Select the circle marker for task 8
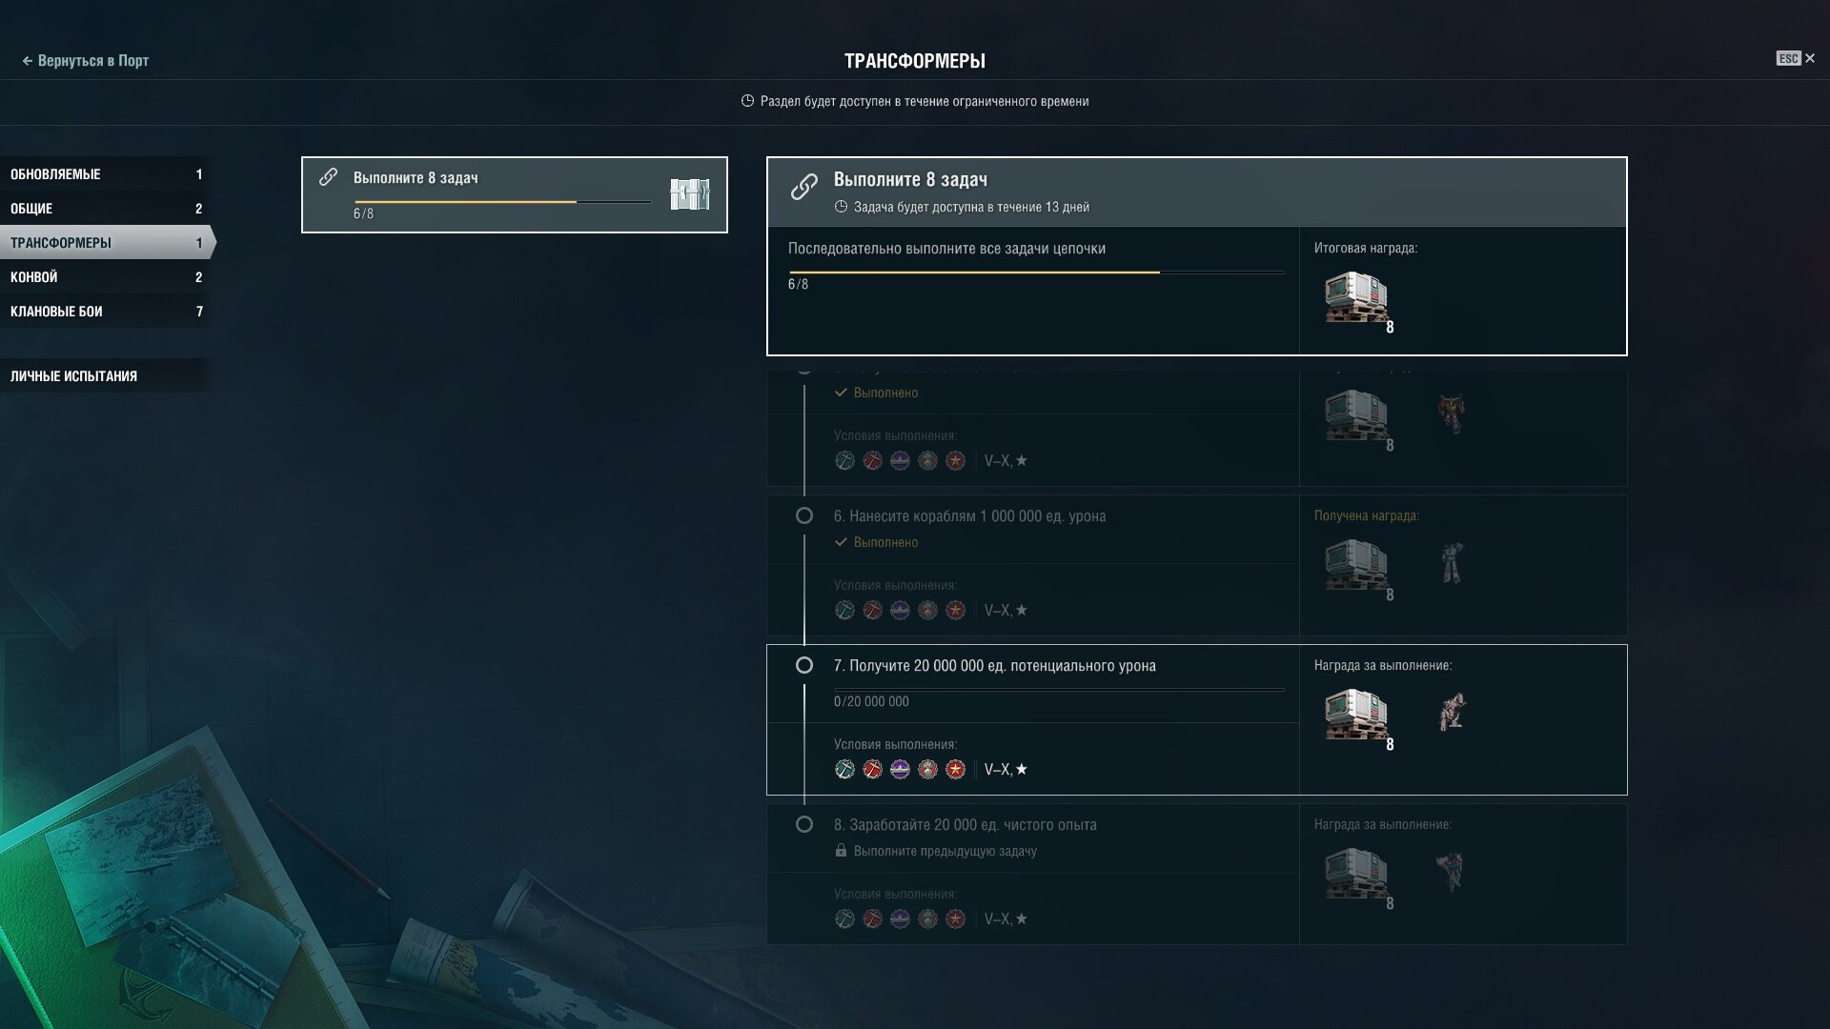 coord(804,824)
